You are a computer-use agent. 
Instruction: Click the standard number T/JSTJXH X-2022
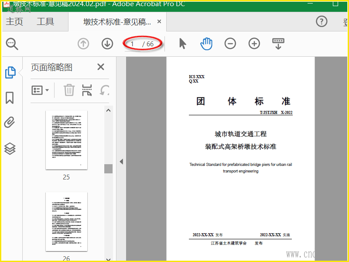(276, 113)
